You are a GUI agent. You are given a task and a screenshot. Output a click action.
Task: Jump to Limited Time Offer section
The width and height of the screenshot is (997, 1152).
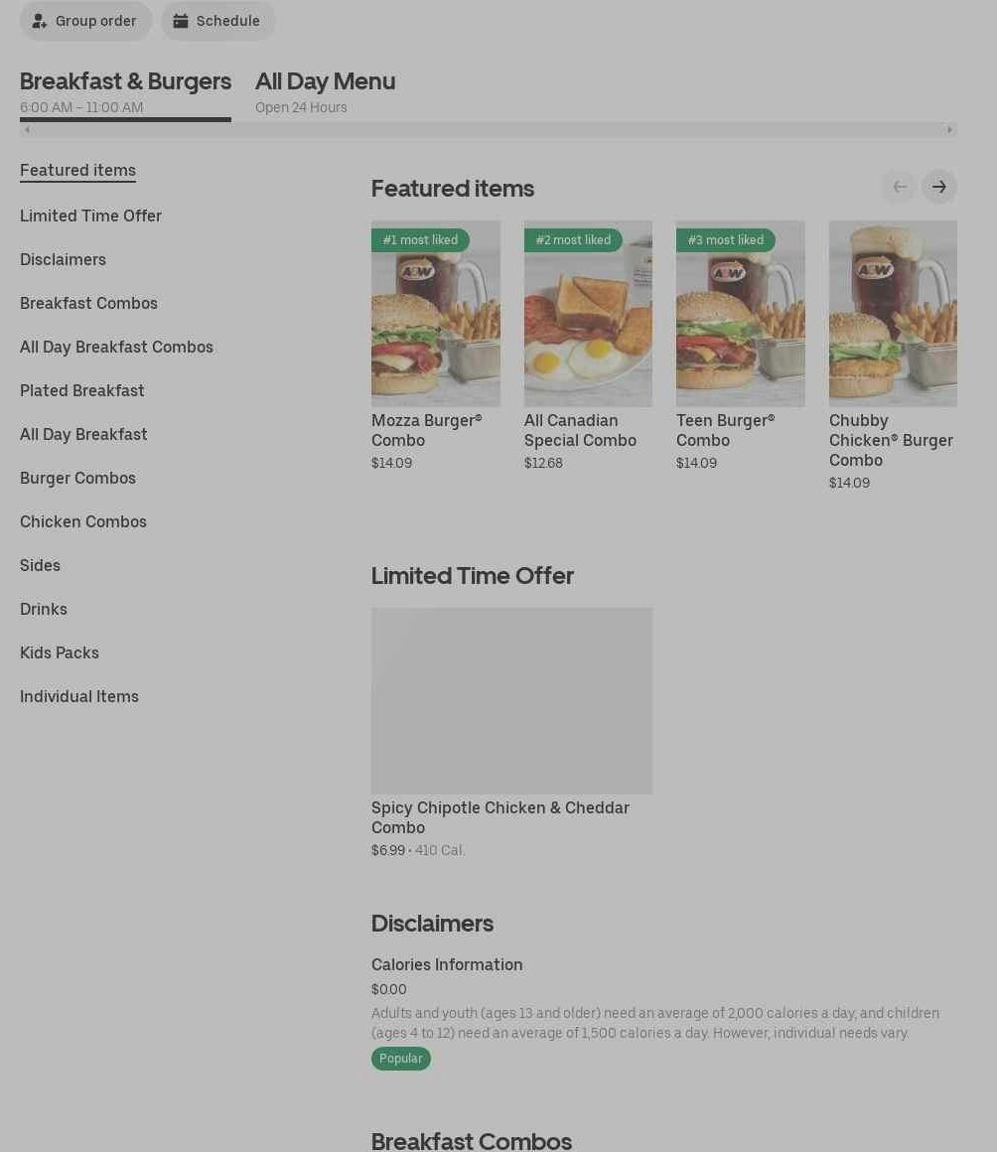point(90,216)
